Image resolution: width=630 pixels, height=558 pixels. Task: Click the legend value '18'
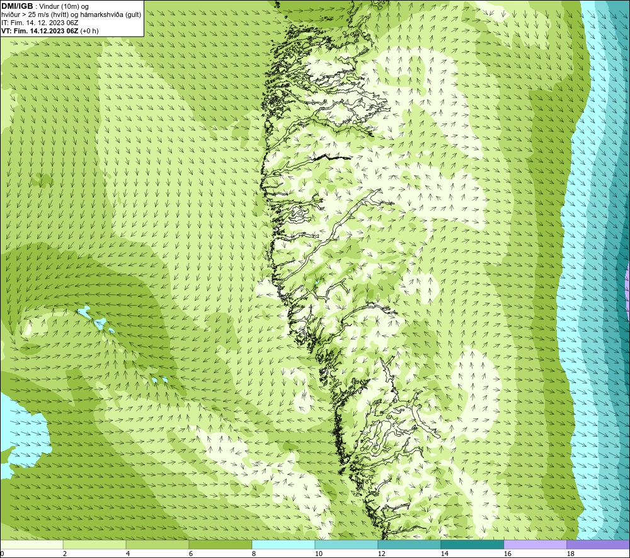tap(570, 554)
